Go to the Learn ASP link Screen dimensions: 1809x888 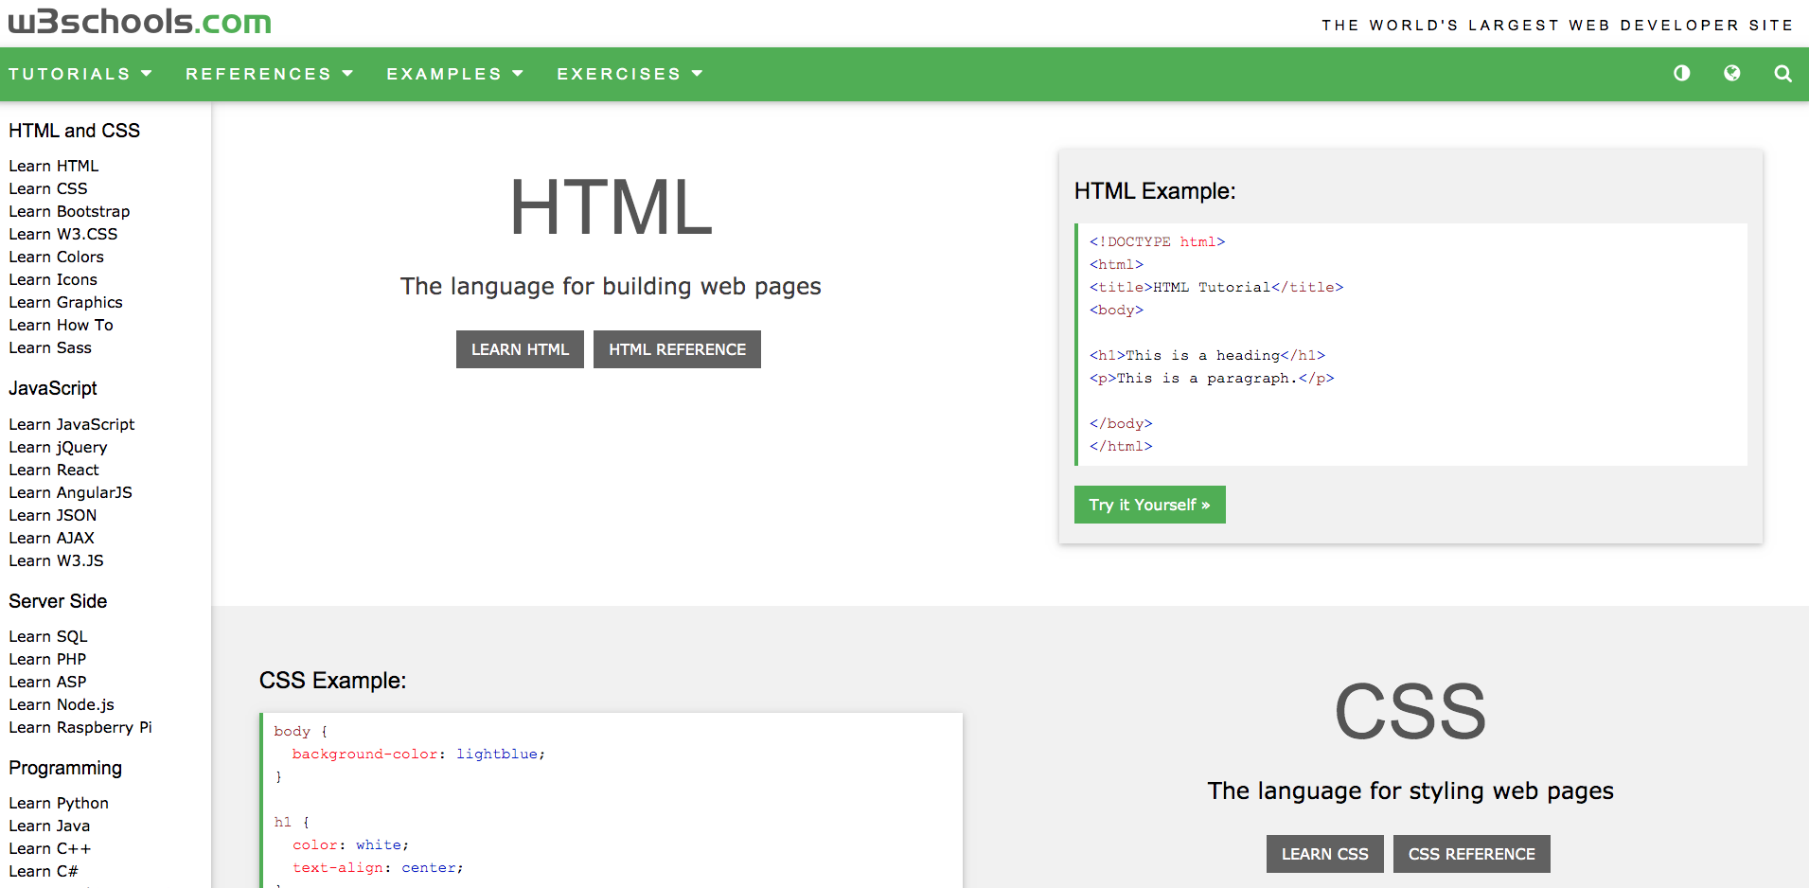[47, 682]
